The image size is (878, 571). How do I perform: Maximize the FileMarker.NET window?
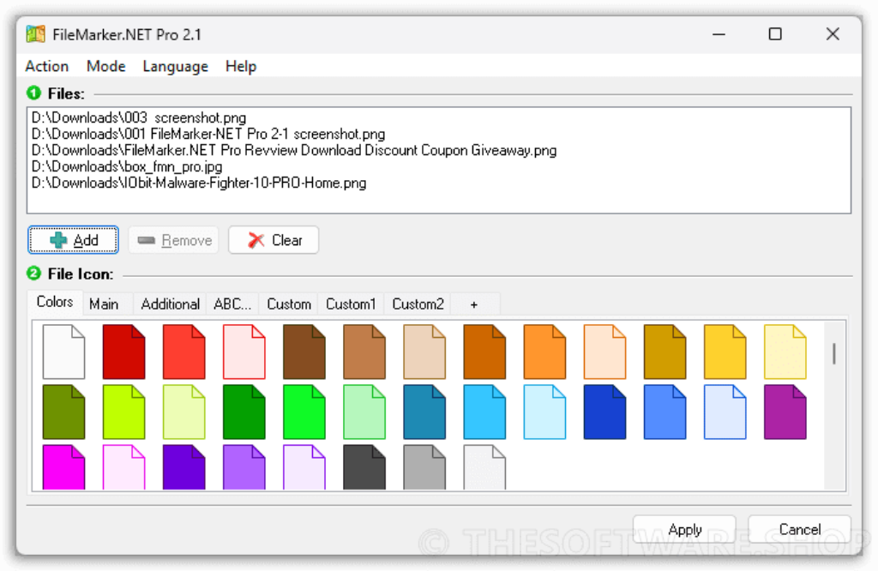coord(775,34)
